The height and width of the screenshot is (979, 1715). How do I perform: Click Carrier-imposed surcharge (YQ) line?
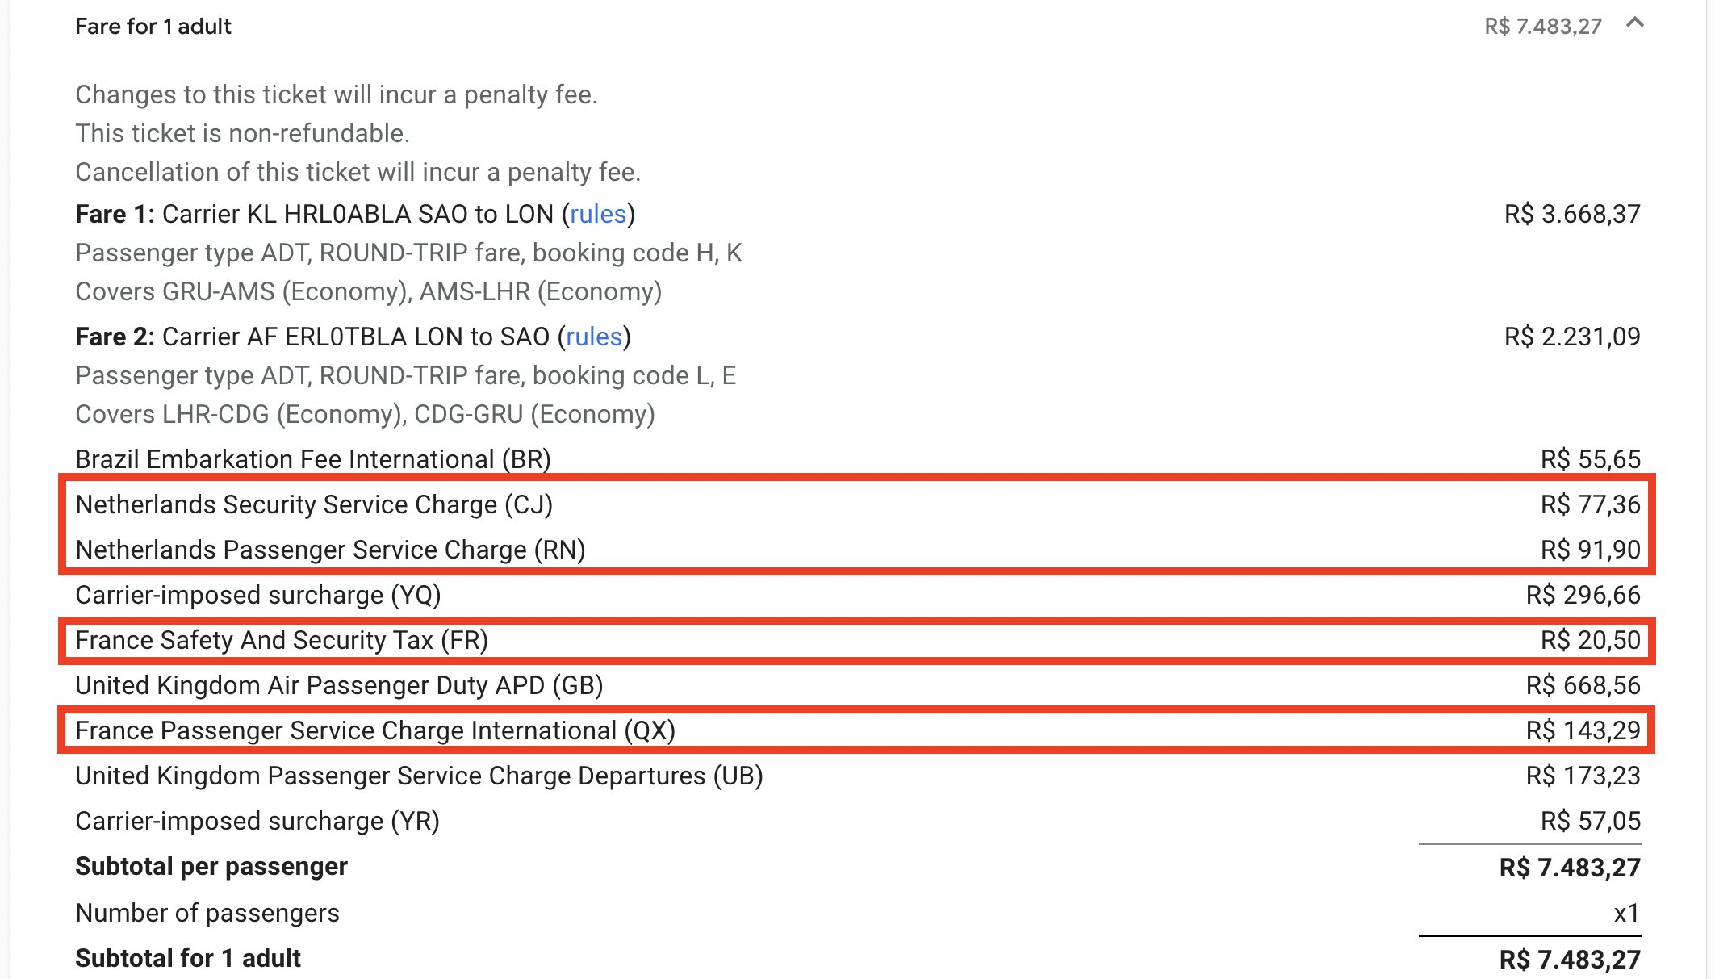[x=858, y=595]
